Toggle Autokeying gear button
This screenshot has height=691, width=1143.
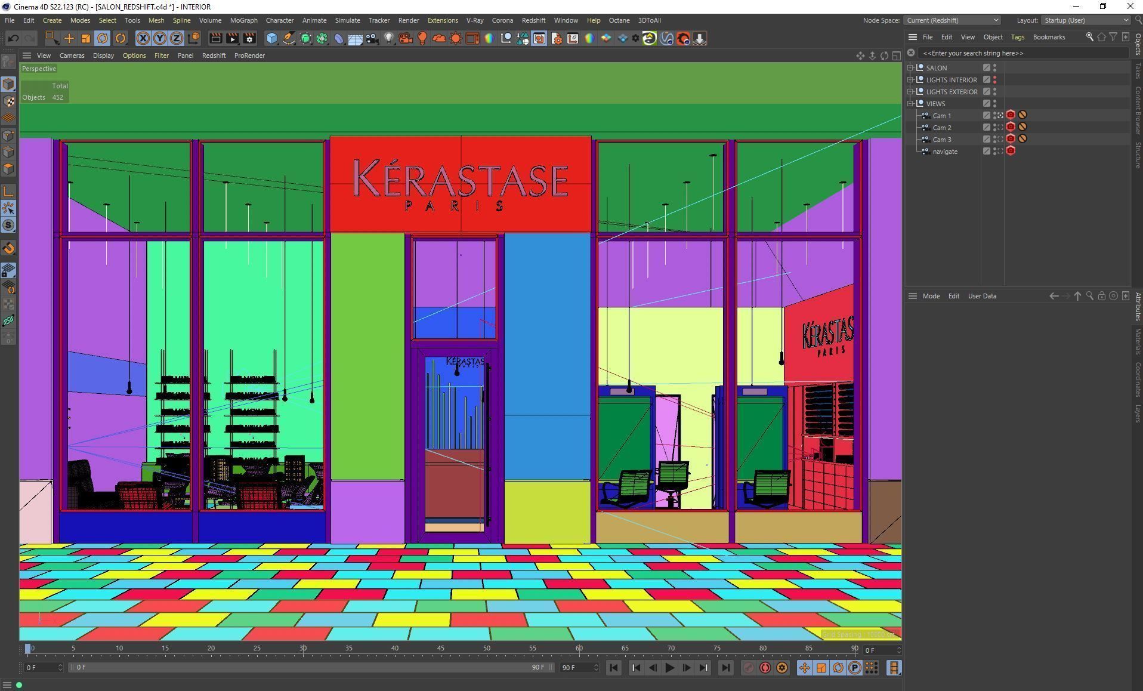(781, 668)
